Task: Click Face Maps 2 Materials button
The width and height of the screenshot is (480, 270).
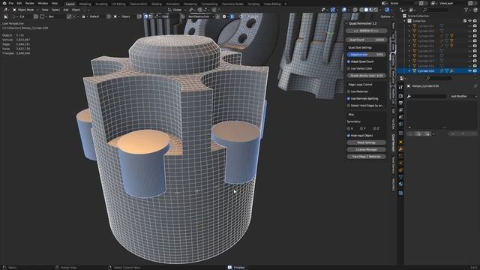Action: (367, 157)
